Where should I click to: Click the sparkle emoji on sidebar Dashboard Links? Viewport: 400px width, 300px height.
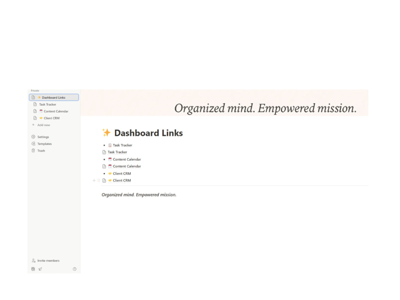pos(39,98)
